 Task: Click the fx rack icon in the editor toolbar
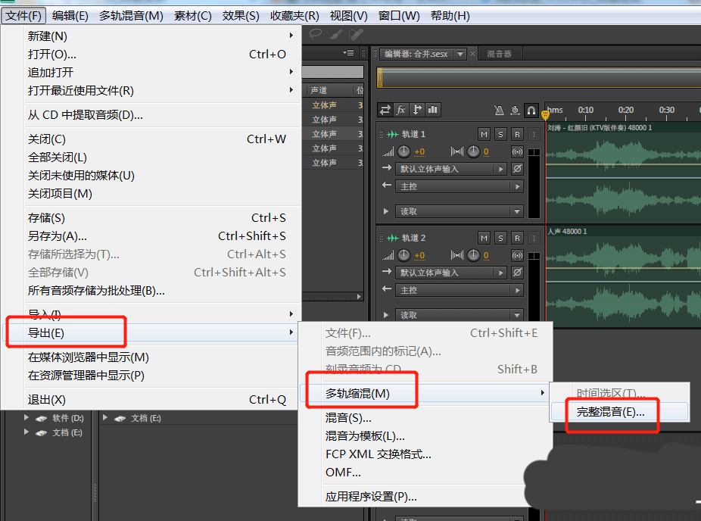click(x=400, y=110)
